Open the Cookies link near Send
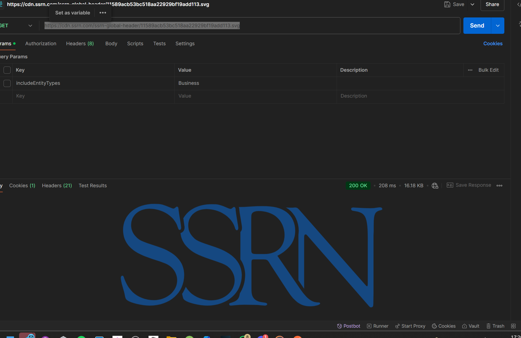The image size is (521, 338). coord(493,44)
